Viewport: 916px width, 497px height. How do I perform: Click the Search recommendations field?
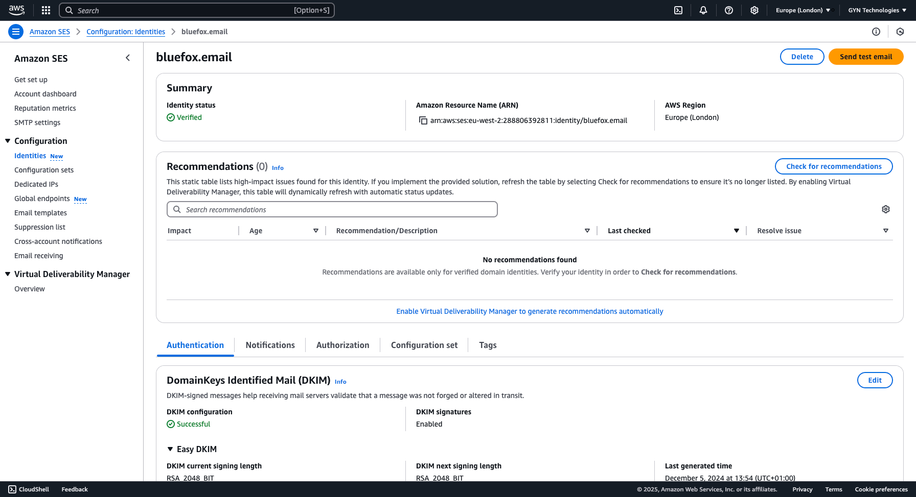(x=332, y=209)
